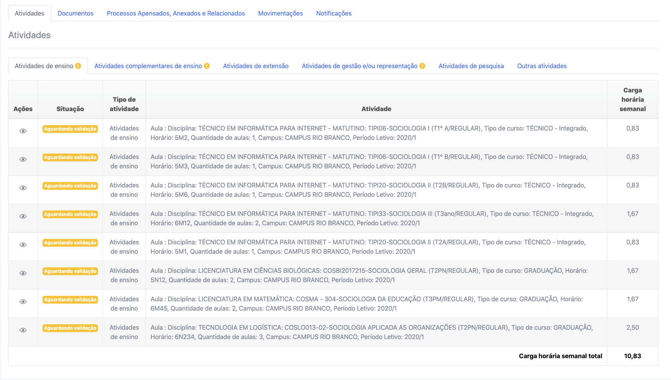Click warning icon beside Atividades complementares de ensino

click(x=207, y=66)
